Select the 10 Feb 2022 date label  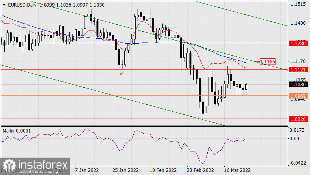coord(162,170)
